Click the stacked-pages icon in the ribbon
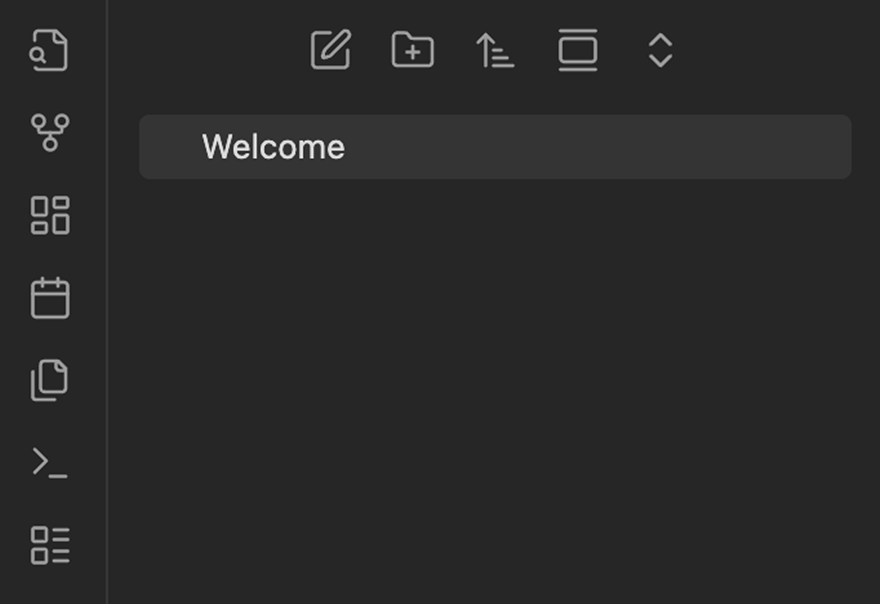Viewport: 880px width, 604px height. point(50,380)
